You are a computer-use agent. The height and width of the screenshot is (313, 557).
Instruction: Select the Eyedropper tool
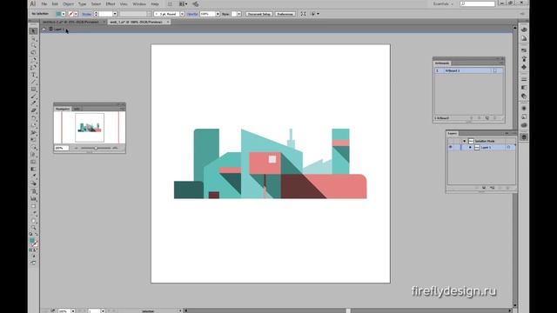(33, 176)
